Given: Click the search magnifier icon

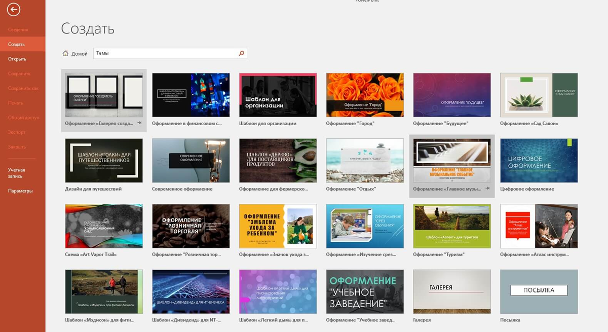Looking at the screenshot, I should (241, 53).
